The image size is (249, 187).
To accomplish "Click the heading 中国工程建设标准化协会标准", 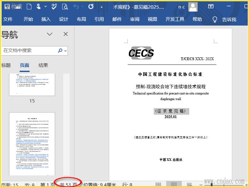I will click(x=170, y=74).
